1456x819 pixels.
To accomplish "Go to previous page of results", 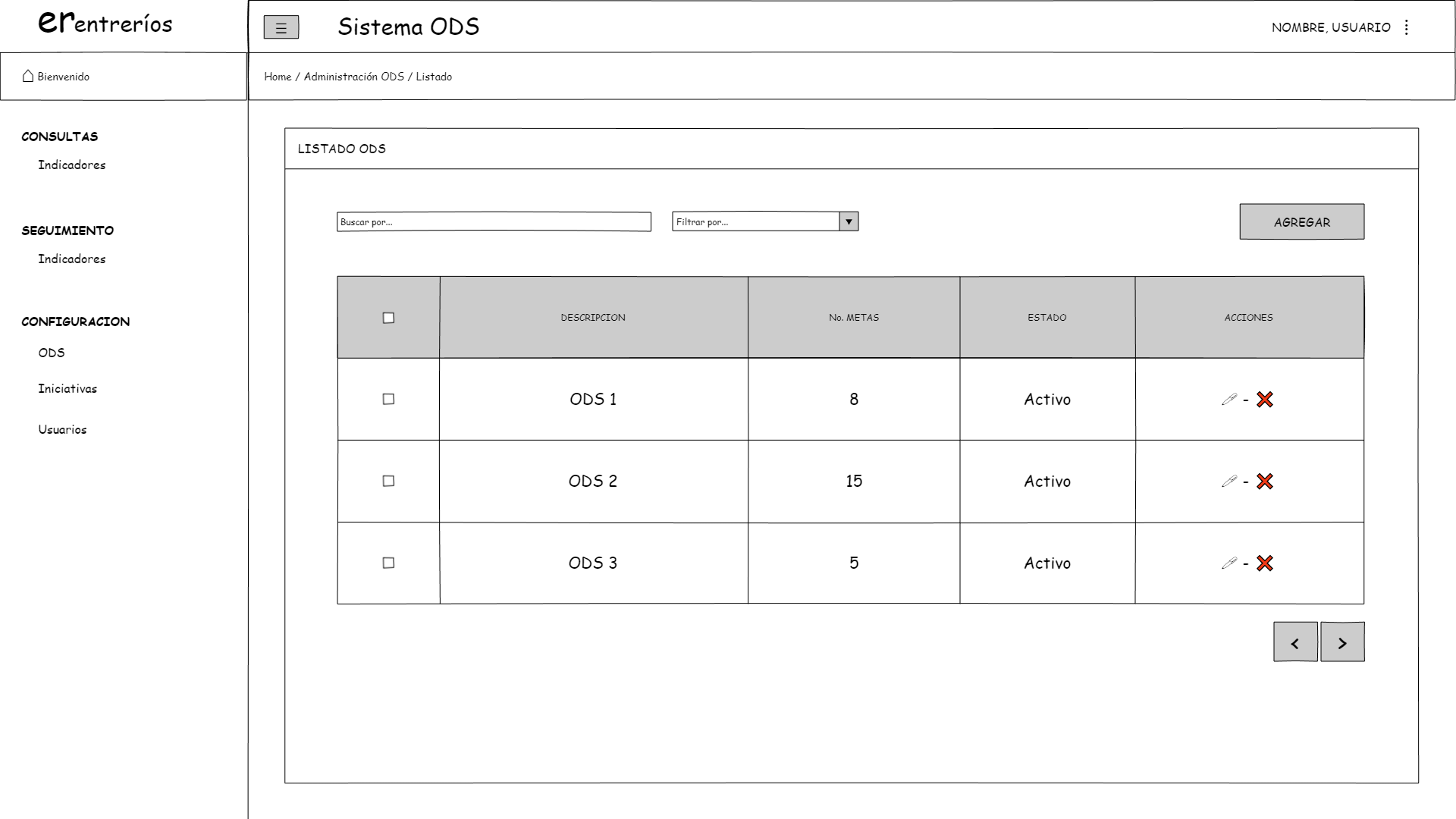I will [x=1294, y=642].
